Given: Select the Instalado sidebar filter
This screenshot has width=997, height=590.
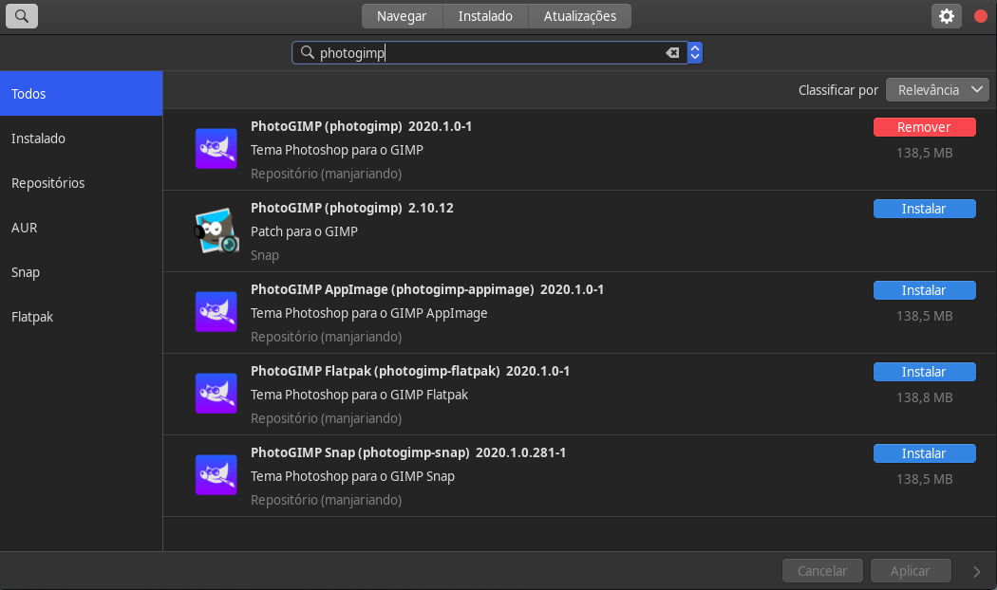Looking at the screenshot, I should coord(82,138).
